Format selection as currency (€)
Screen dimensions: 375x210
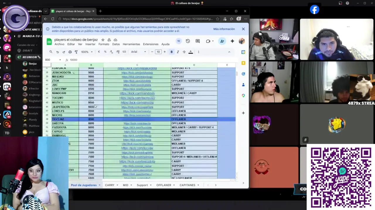(99, 52)
